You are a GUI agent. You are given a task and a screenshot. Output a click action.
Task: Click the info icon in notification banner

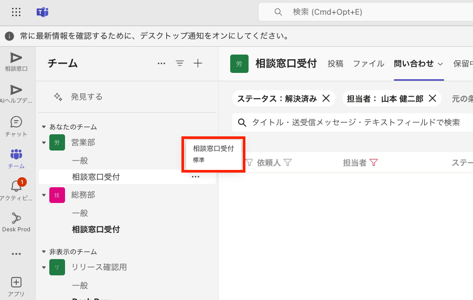coord(9,36)
